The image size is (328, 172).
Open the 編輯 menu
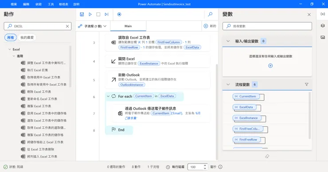[26, 4]
